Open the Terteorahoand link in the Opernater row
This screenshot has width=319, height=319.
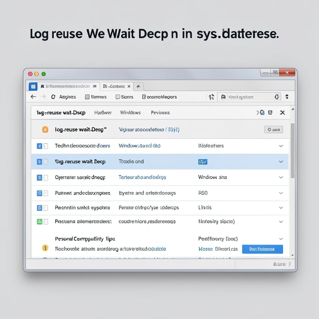[142, 177]
